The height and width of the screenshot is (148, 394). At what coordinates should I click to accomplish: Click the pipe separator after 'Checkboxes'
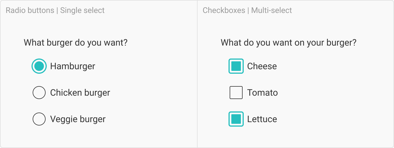tap(248, 10)
